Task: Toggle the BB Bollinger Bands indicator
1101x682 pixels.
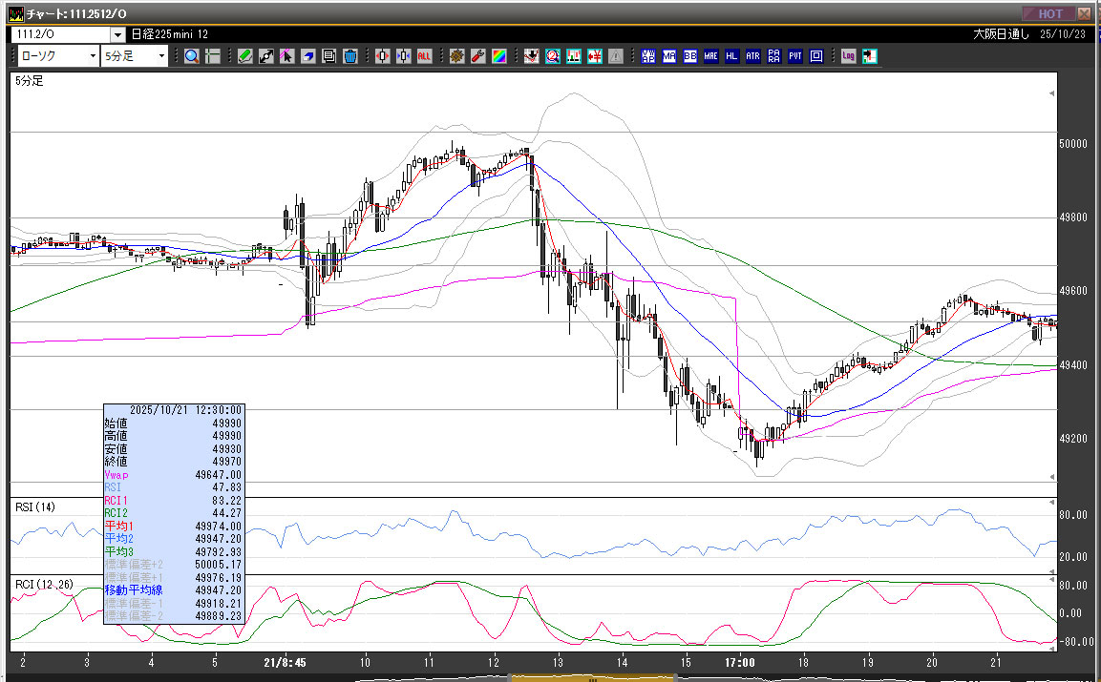Action: [x=689, y=56]
